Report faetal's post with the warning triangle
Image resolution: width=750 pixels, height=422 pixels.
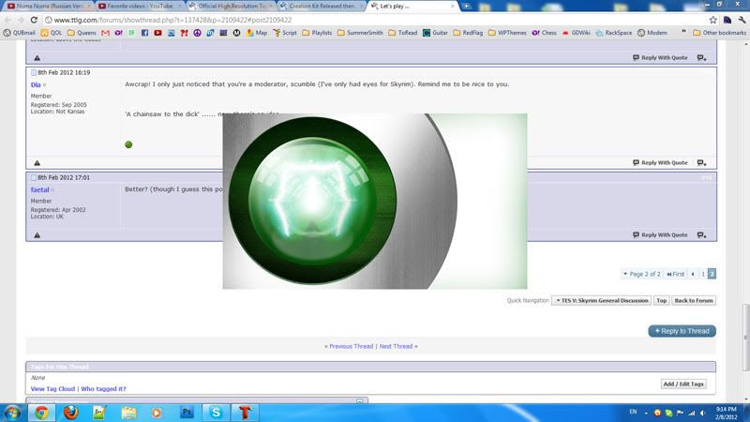[37, 235]
